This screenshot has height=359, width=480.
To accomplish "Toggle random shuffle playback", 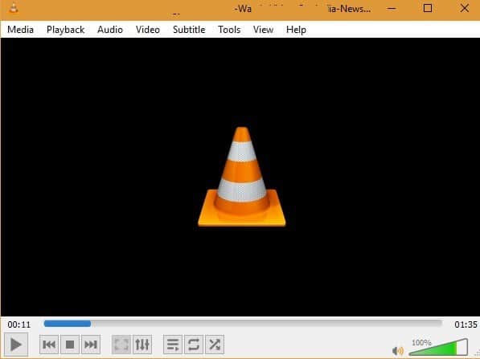I will tap(215, 345).
